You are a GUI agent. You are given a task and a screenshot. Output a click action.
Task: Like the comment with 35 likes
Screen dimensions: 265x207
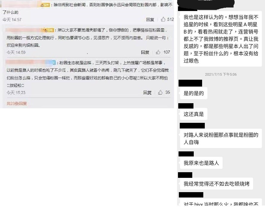pyautogui.click(x=160, y=92)
